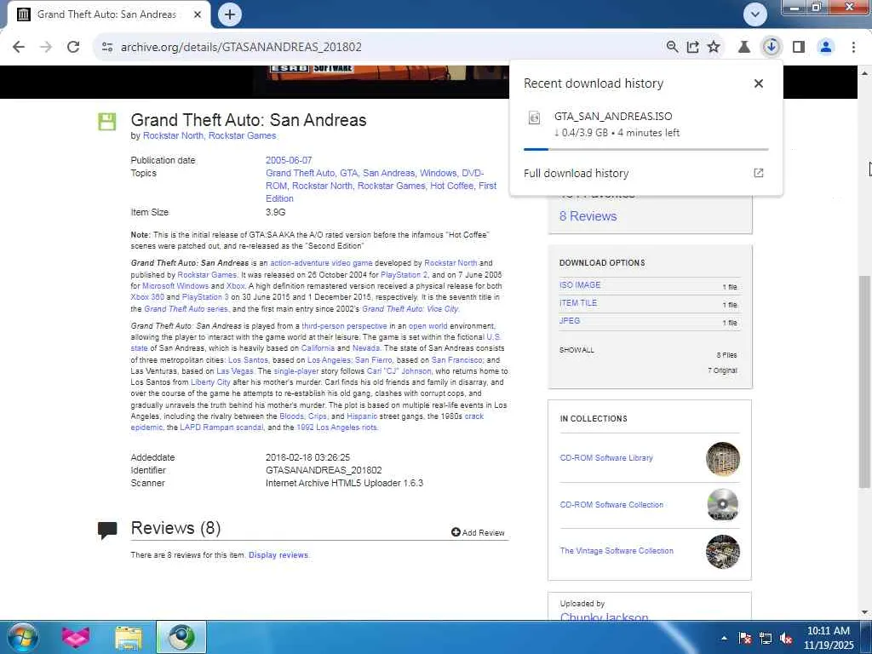The height and width of the screenshot is (654, 872).
Task: Select the Grand Theft Auto: San Andreas tab
Action: [108, 14]
